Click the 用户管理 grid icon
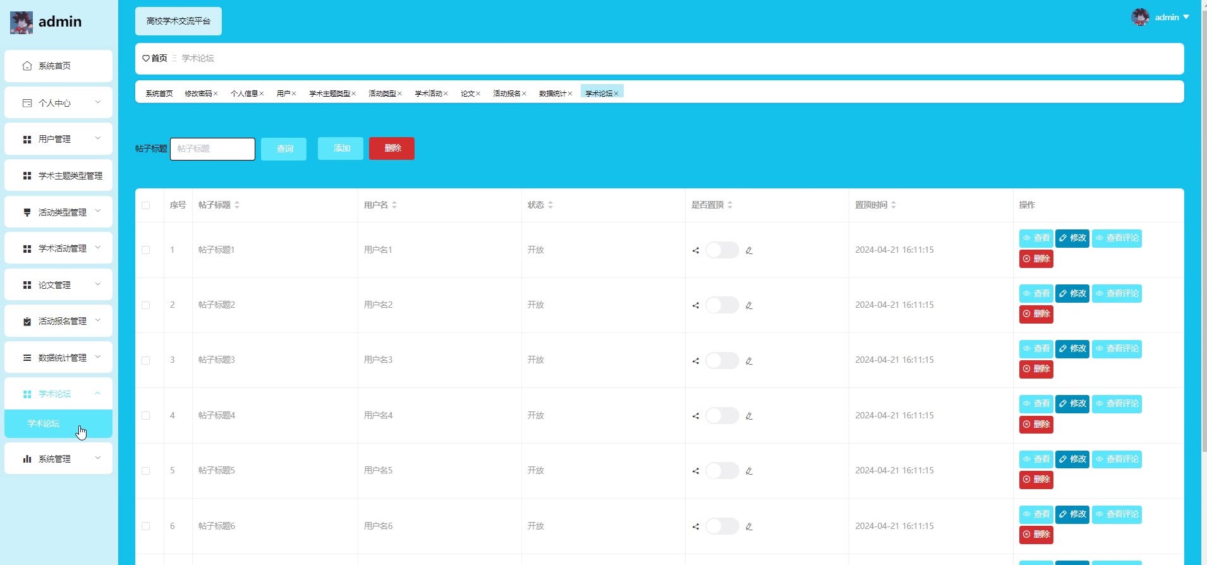 [x=27, y=139]
